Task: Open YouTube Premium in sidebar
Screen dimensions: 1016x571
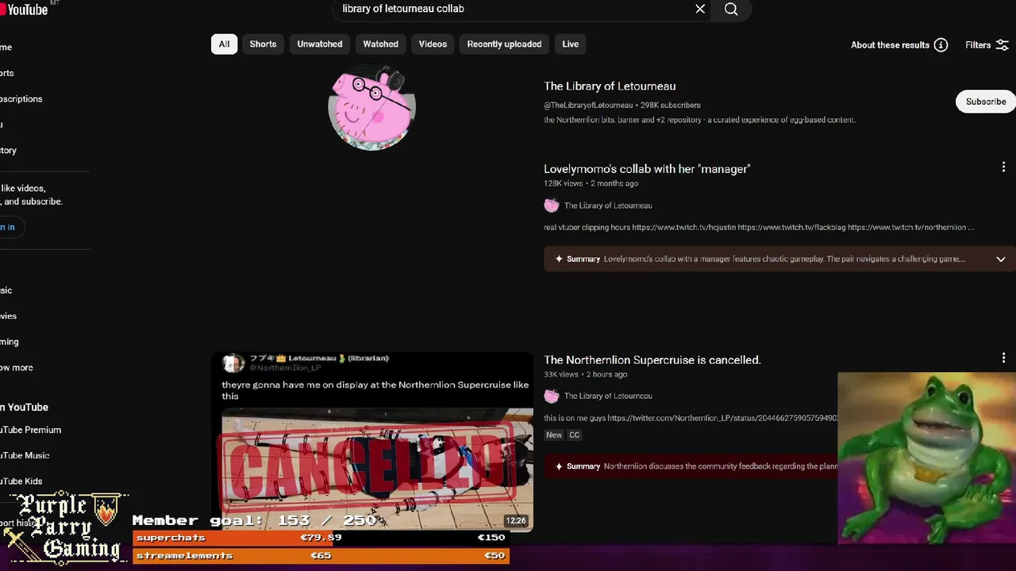Action: (x=30, y=430)
